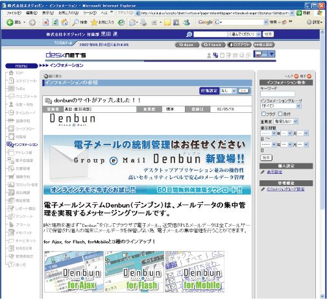The width and height of the screenshot is (327, 299).
Task: Click the インフォメーショングループ設定 link
Action: coord(285,189)
